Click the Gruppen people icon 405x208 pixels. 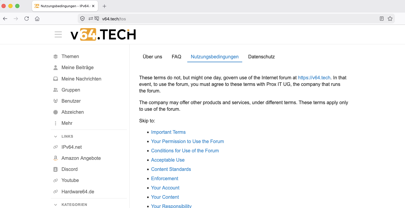(x=56, y=90)
